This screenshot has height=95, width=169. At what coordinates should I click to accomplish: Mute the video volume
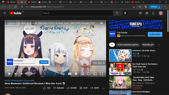click(x=22, y=74)
